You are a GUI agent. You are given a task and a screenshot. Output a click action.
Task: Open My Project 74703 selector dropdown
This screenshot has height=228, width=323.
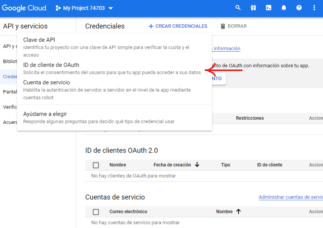coord(84,8)
